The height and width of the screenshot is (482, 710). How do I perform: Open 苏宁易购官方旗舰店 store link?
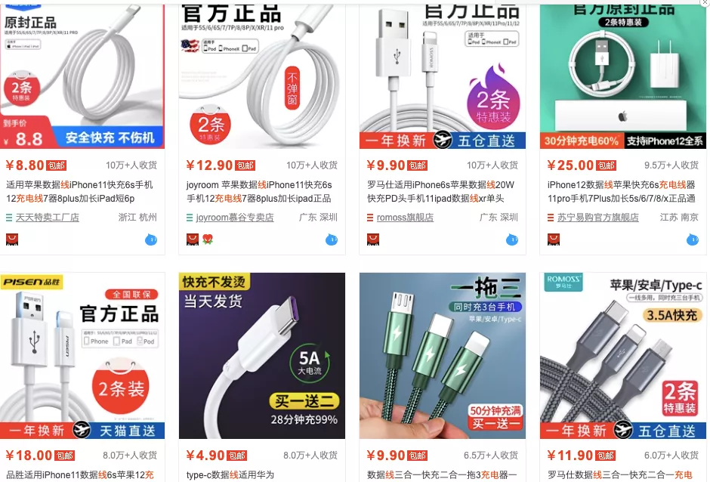tap(597, 218)
